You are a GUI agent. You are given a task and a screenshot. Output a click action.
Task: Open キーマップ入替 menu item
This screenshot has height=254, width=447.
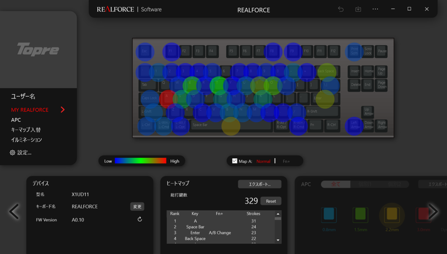[x=26, y=130]
